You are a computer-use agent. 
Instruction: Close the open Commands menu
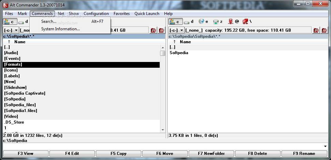coord(42,14)
